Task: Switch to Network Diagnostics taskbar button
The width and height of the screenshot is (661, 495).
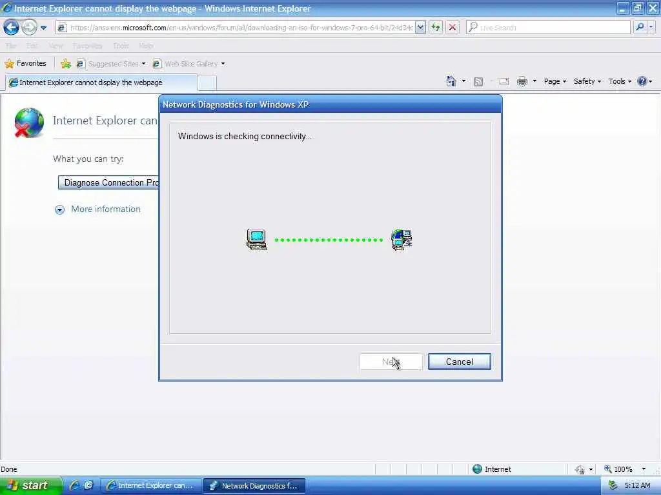Action: click(x=254, y=486)
